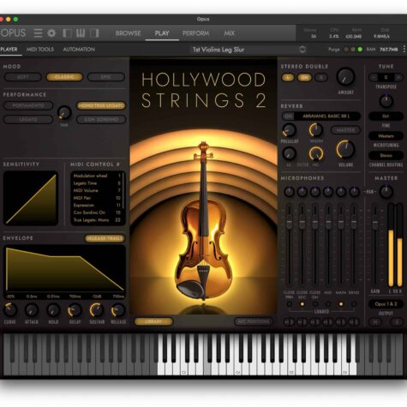Viewport: 407px width, 407px height.
Task: Open the hamburger main menu beside OPUS
Action: pyautogui.click(x=38, y=33)
